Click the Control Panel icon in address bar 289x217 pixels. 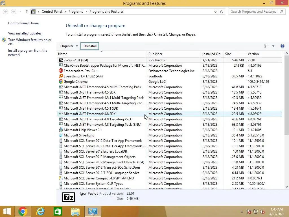point(33,12)
